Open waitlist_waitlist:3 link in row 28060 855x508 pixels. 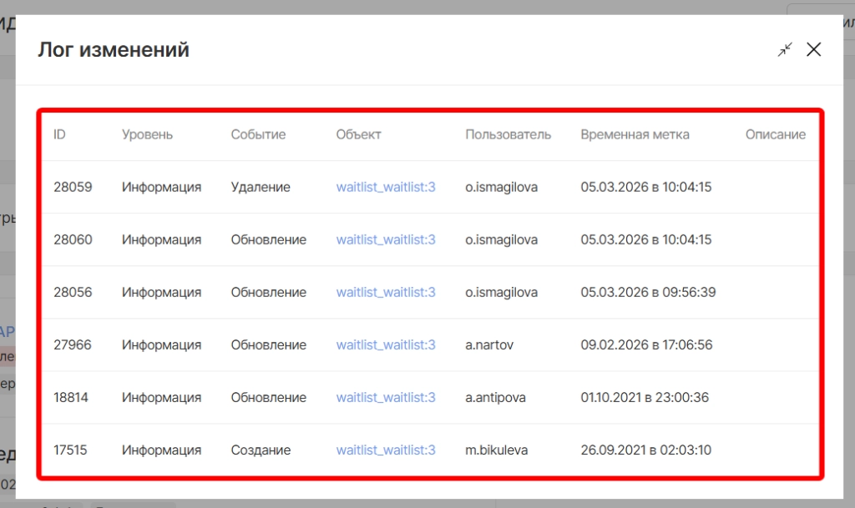pyautogui.click(x=386, y=239)
